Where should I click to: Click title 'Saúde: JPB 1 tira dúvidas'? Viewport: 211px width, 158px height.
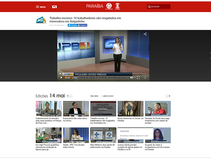pos(74,146)
